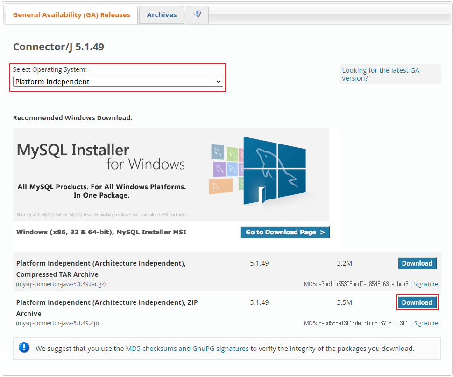Click version 5.1.49 in TAR row
Viewport: 453px width, 377px height.
(259, 263)
